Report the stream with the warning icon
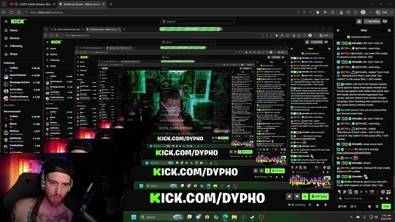 [318, 205]
